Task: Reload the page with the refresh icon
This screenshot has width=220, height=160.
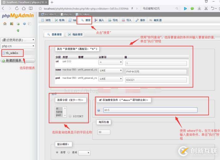Action: pos(17,8)
